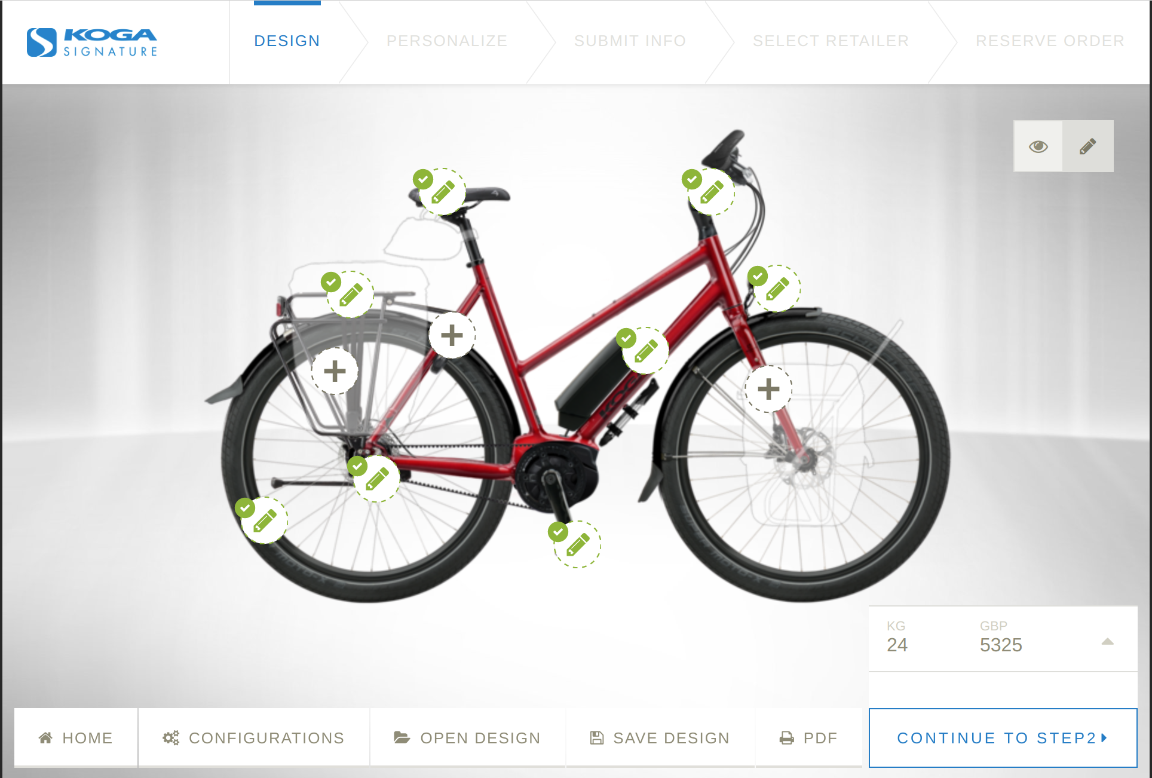Go to the Personalize step tab
This screenshot has height=778, width=1152.
click(447, 41)
